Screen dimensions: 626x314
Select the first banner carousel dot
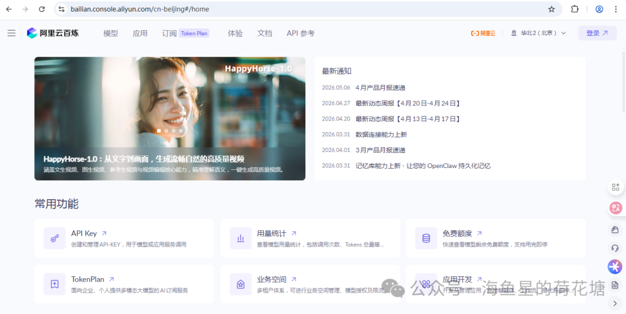[159, 130]
